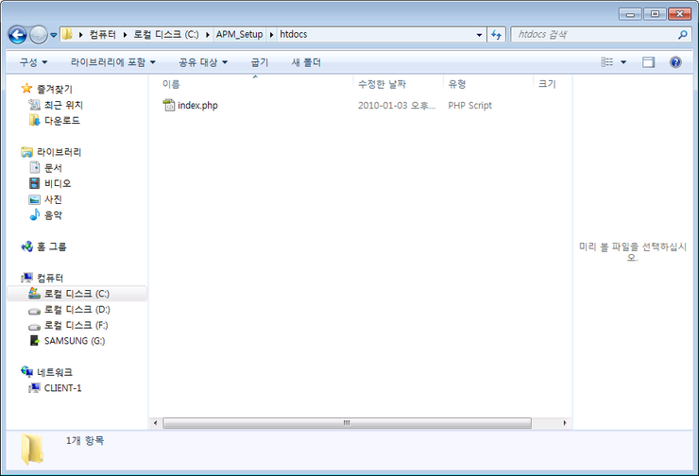
Task: Select the index.php file icon
Action: (168, 105)
